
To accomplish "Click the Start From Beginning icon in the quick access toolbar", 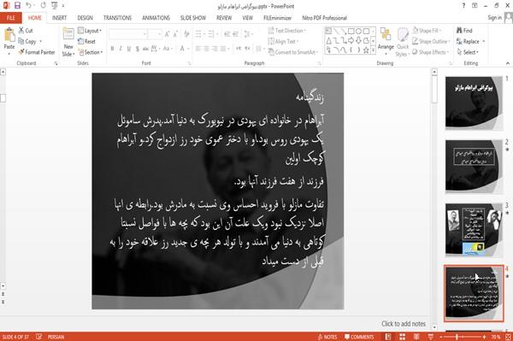I will [55, 6].
